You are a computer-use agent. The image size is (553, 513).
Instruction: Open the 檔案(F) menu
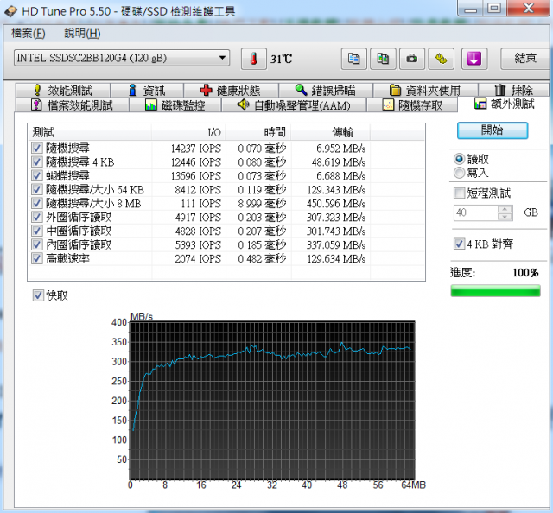coord(29,34)
